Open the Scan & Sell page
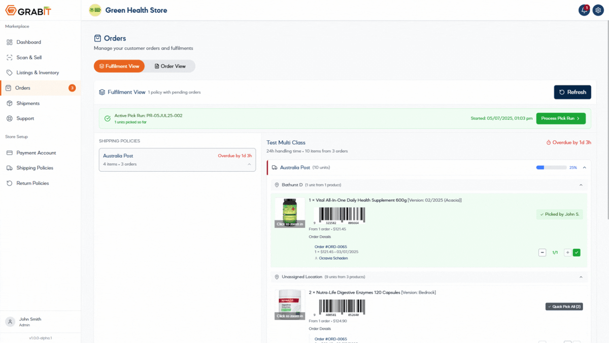 click(x=30, y=57)
